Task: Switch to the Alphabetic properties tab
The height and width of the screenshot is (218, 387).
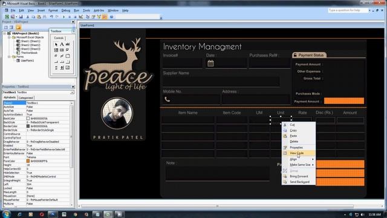Action: (10, 97)
